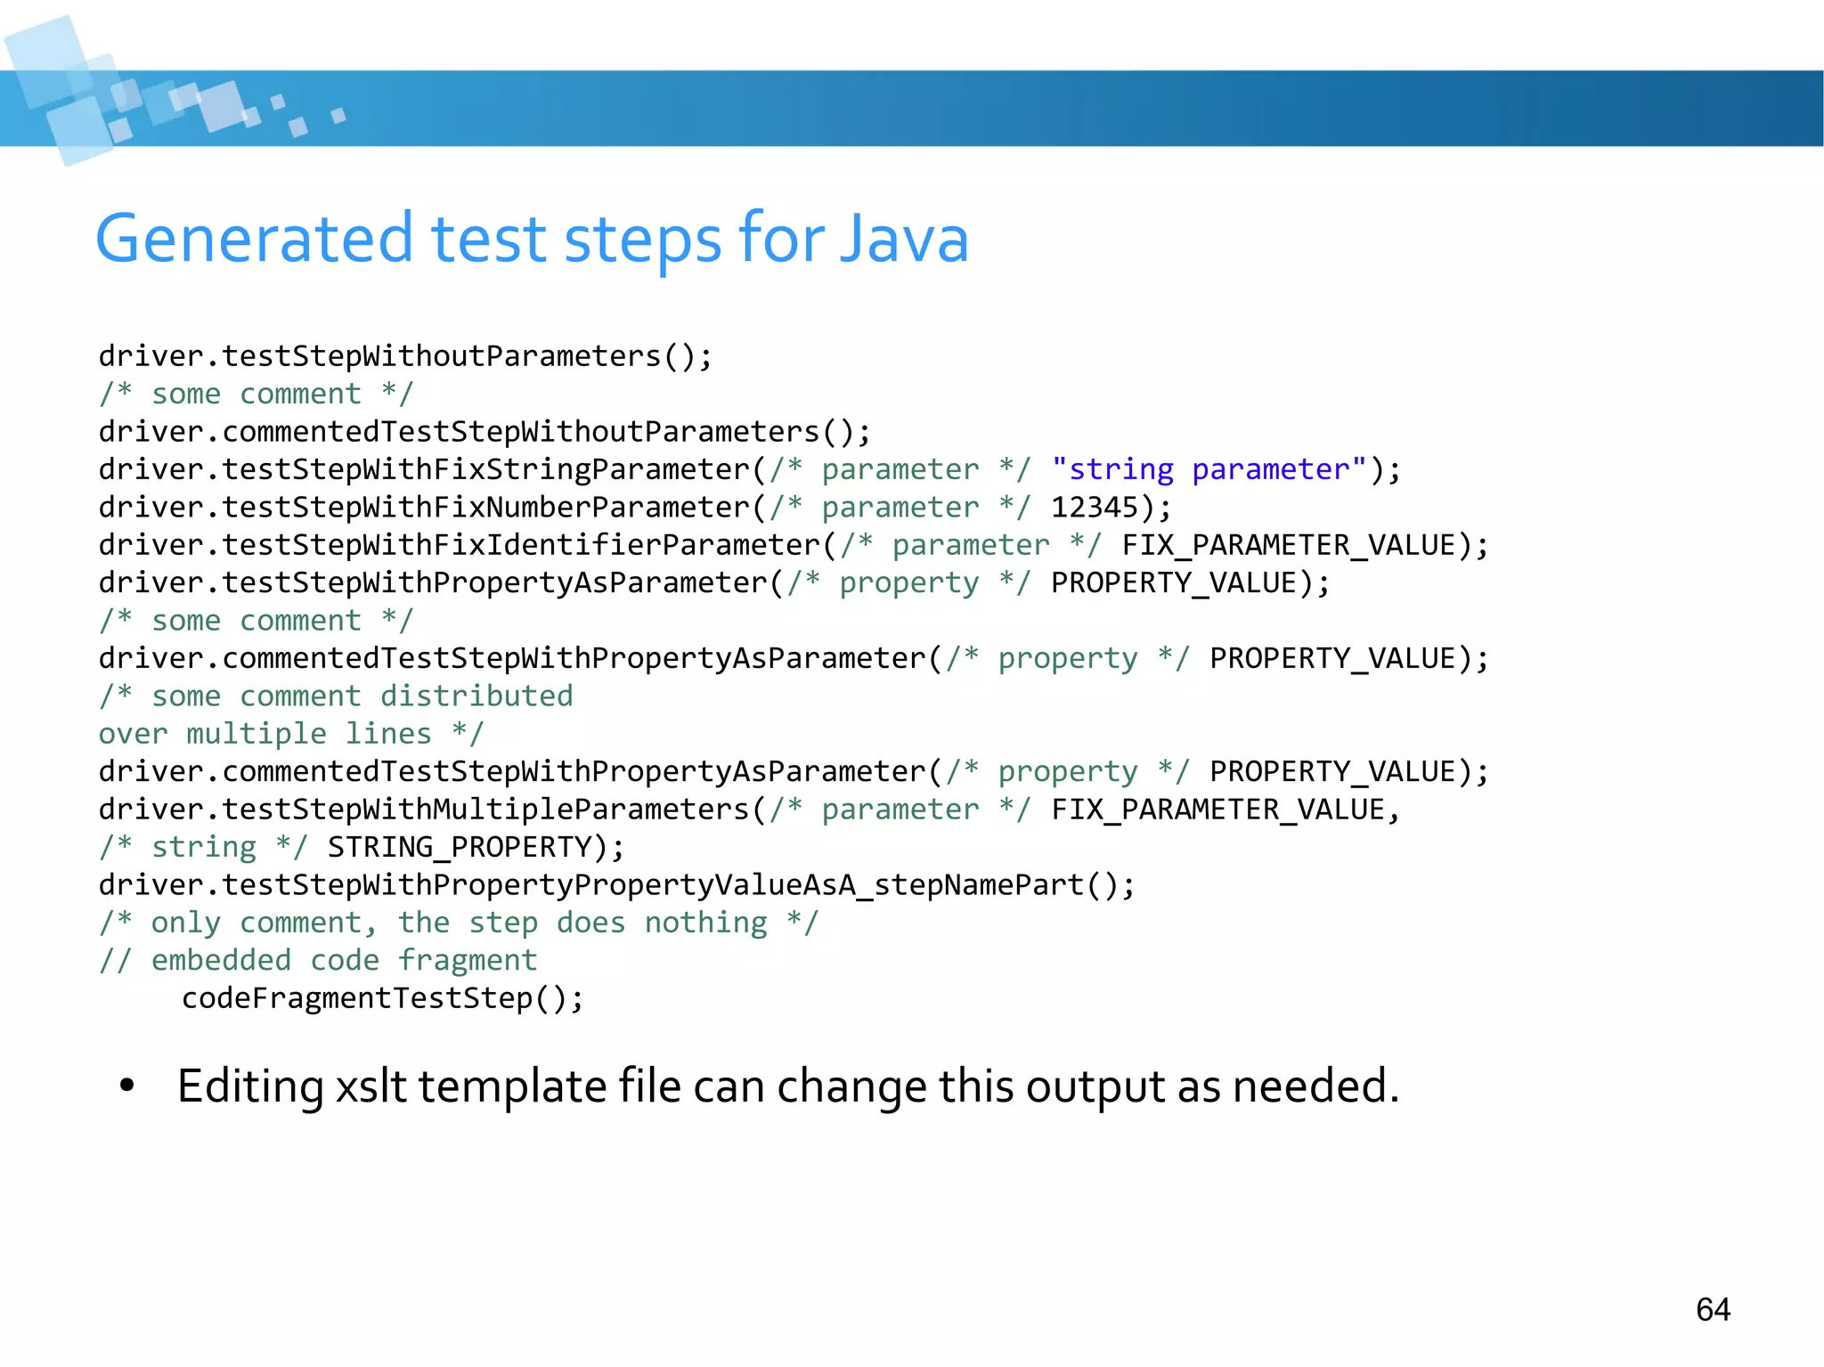This screenshot has height=1367, width=1824.
Task: Click the testStepWithPropertyPropertyValueAsA_stepNamePart line
Action: click(616, 885)
